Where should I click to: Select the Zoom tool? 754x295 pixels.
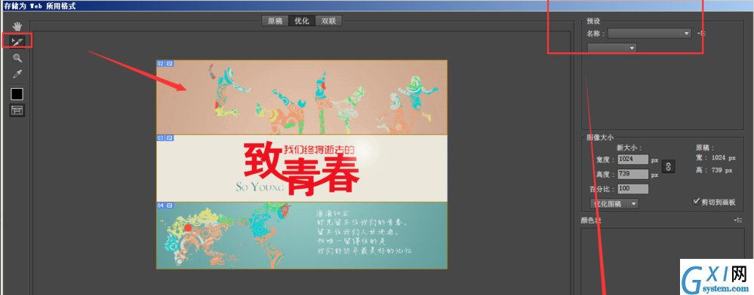(17, 58)
